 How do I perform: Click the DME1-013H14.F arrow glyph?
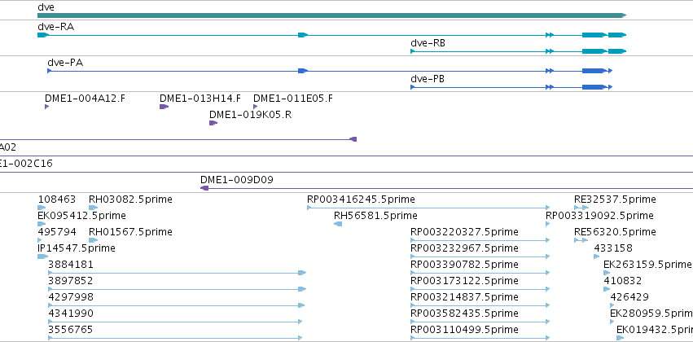[164, 107]
